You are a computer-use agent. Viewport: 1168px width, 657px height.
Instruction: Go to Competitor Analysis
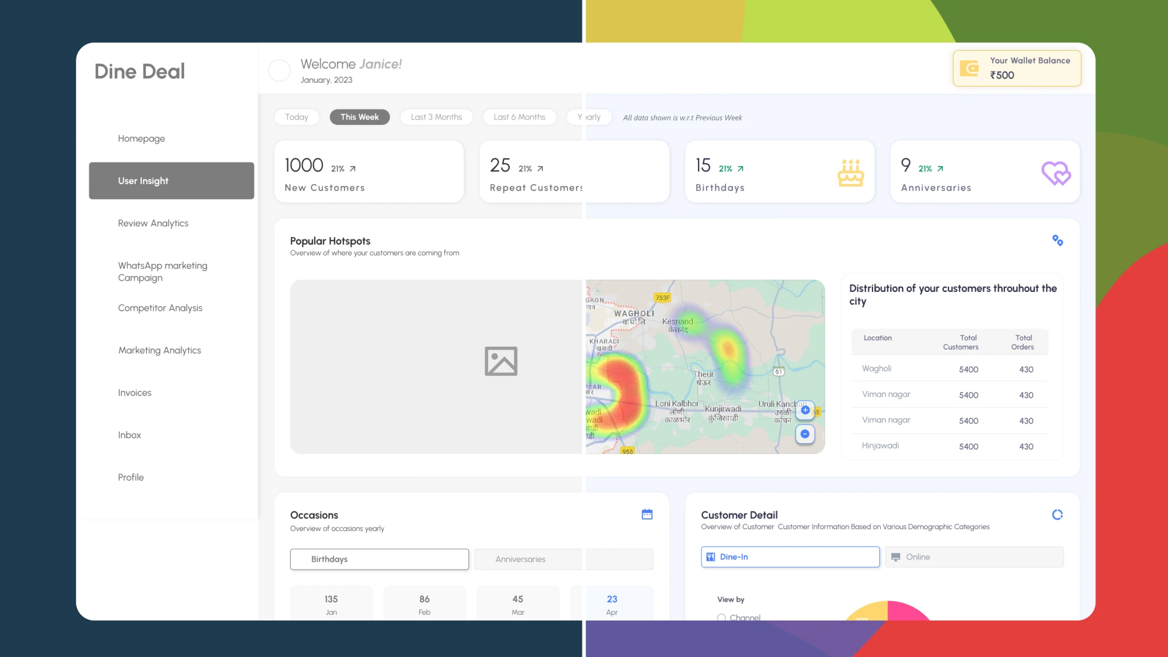(160, 308)
